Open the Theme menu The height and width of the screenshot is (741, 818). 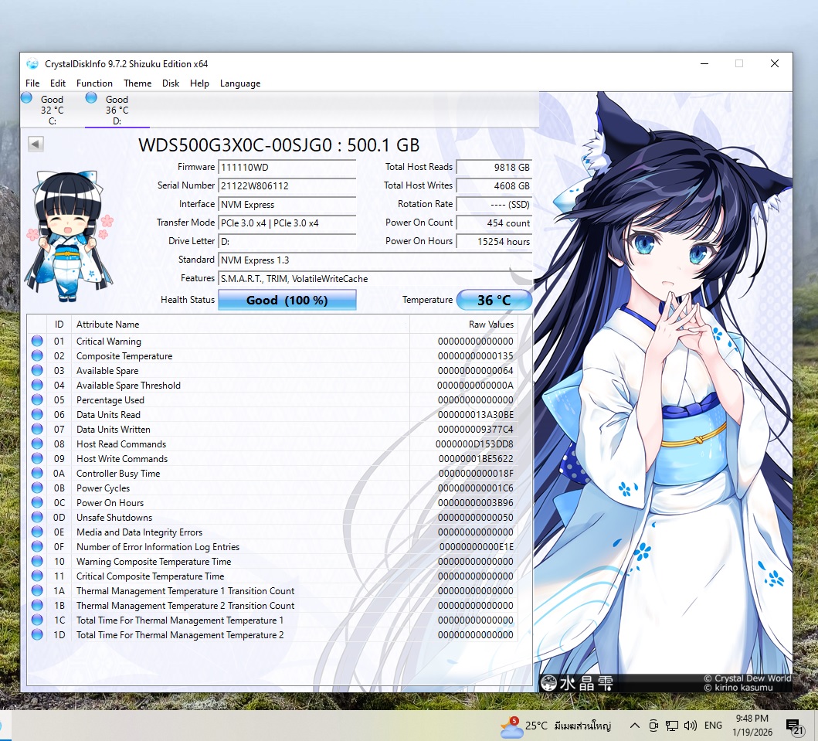(x=137, y=83)
